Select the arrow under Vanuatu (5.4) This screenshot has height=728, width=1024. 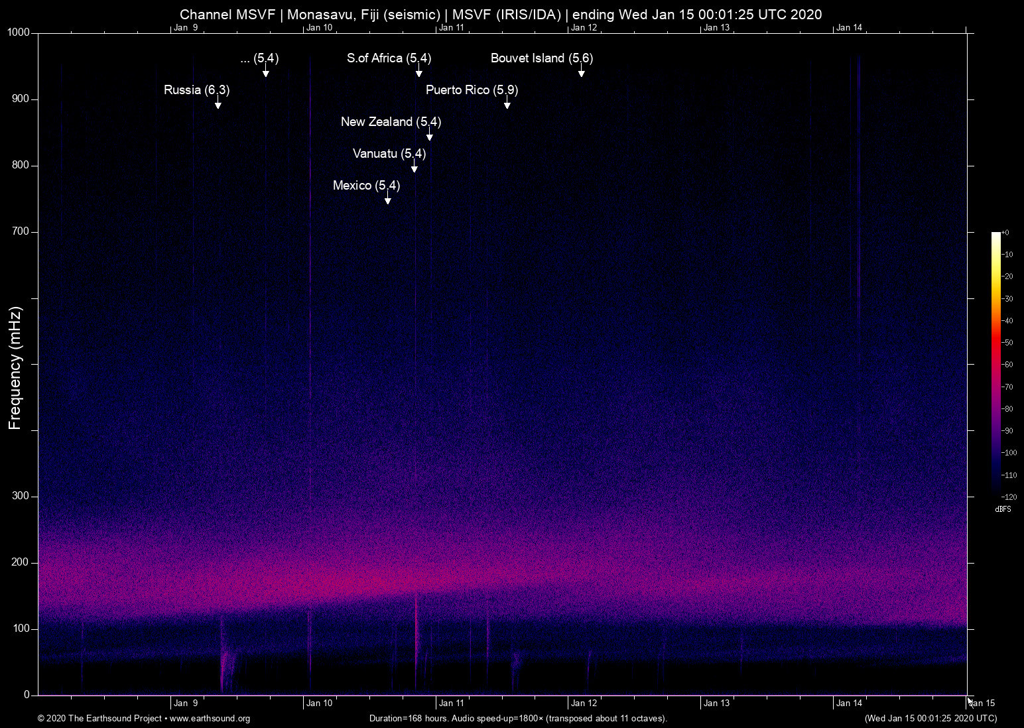(x=414, y=167)
